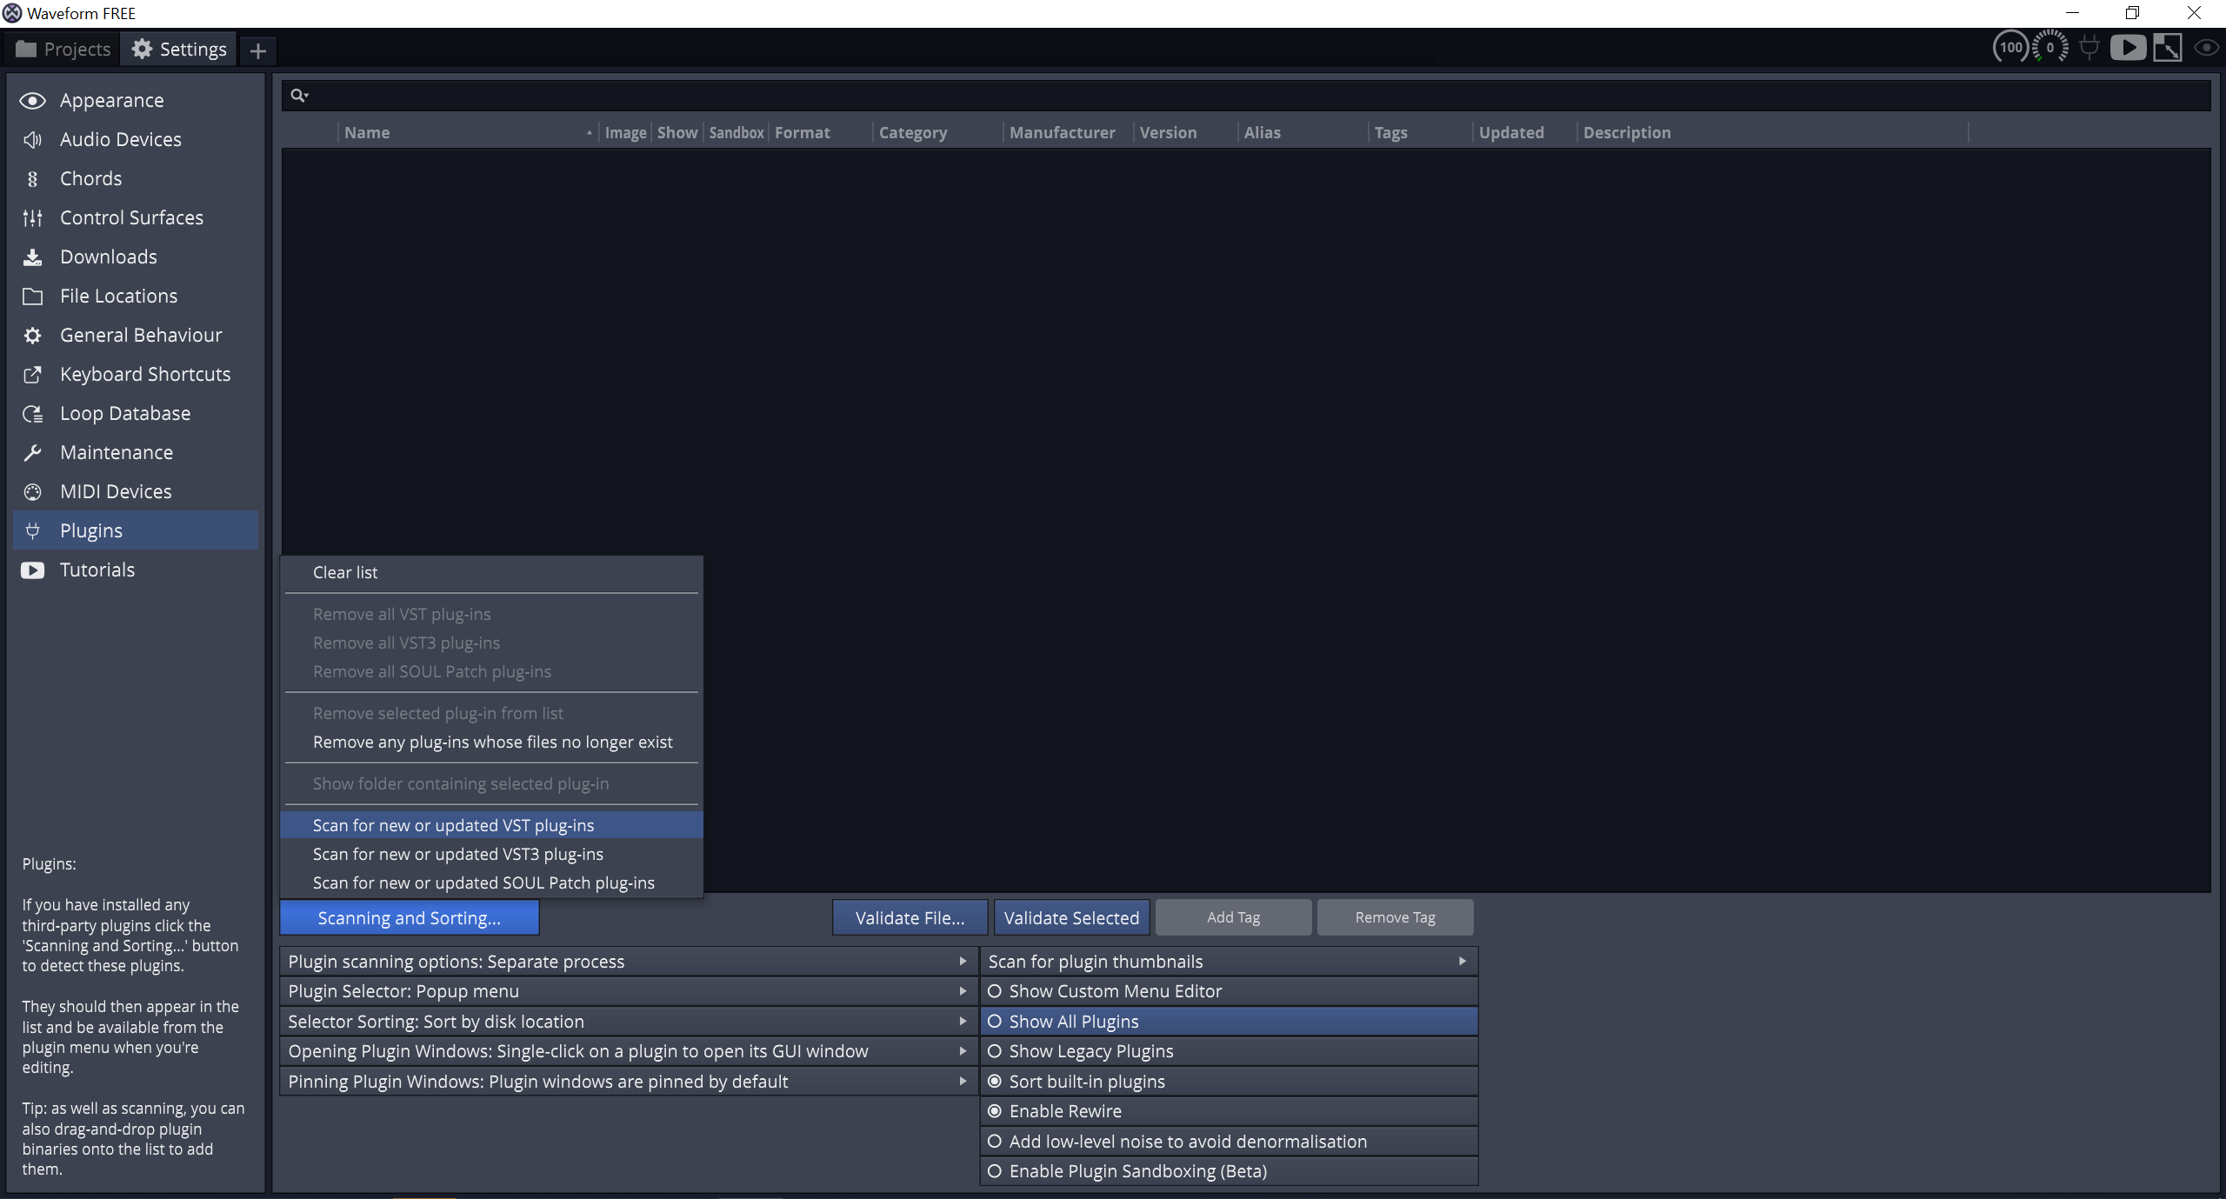Open Selector Sorting: Sort by disk location
The image size is (2226, 1199).
[628, 1022]
